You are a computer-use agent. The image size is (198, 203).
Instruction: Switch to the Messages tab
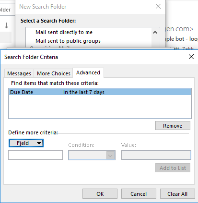(19, 73)
